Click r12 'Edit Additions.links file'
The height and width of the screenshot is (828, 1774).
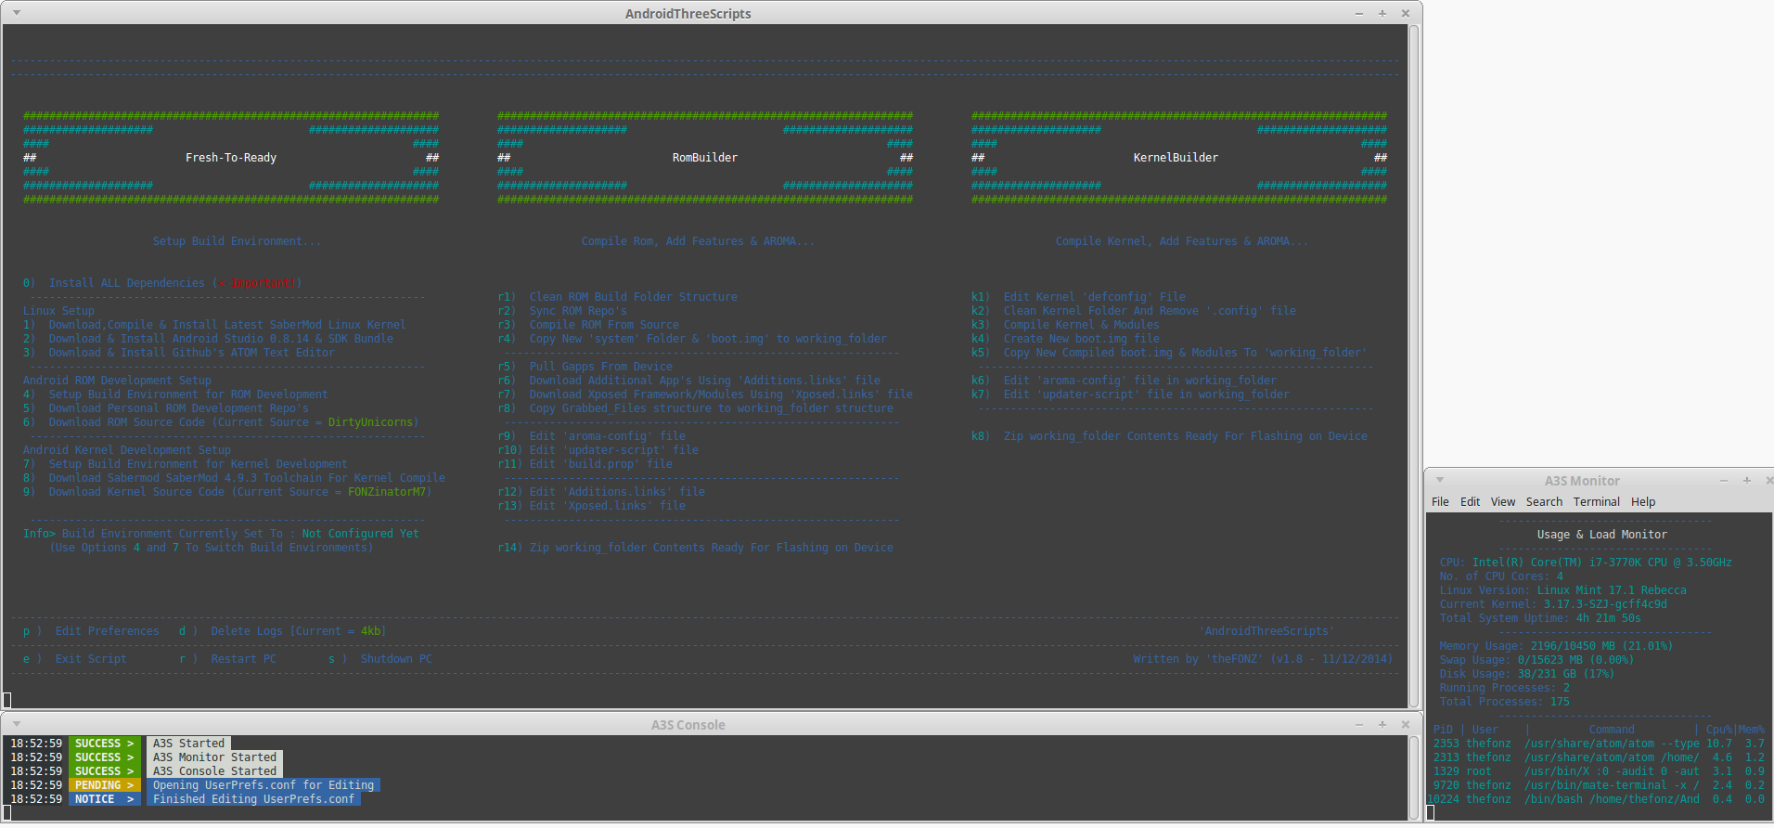[601, 492]
